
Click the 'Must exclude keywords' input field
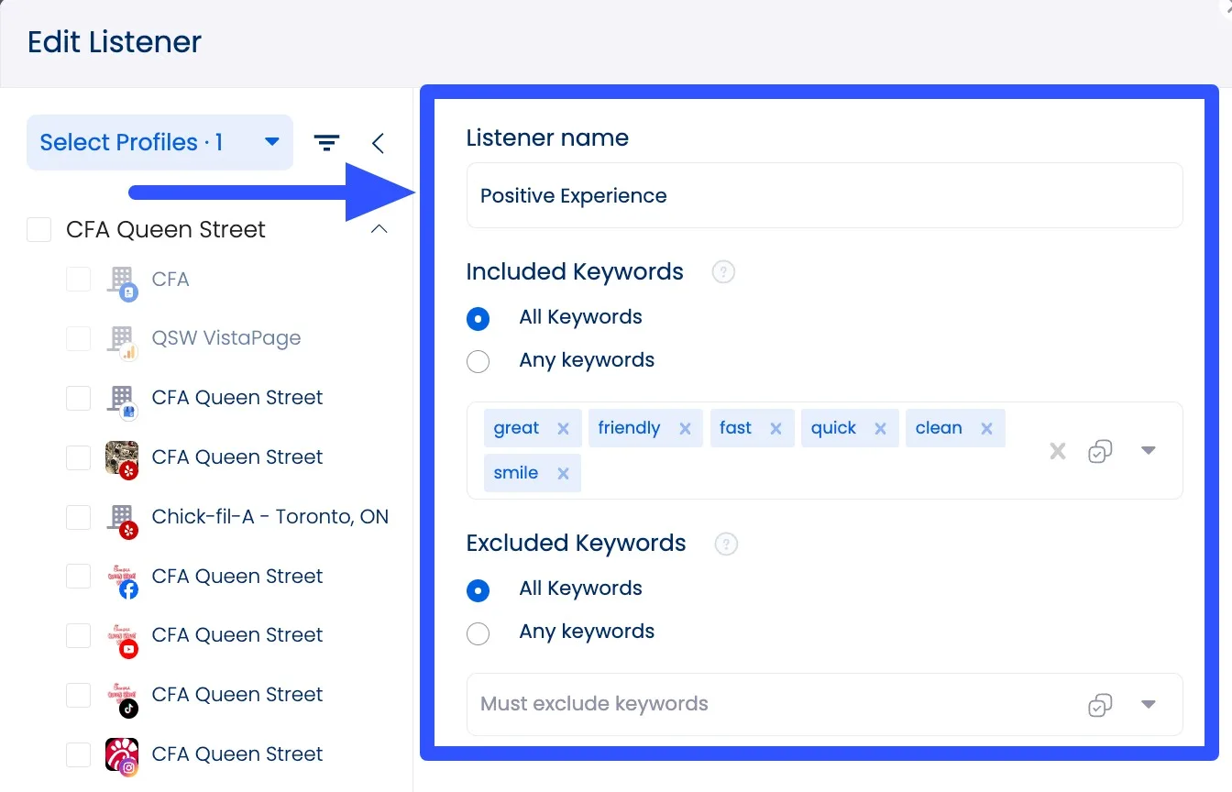click(770, 705)
